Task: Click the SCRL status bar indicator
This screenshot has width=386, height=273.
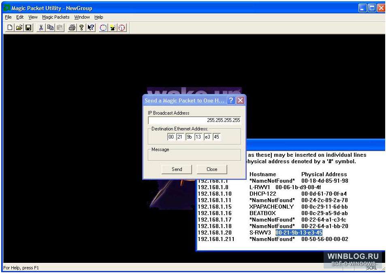Action: click(372, 268)
